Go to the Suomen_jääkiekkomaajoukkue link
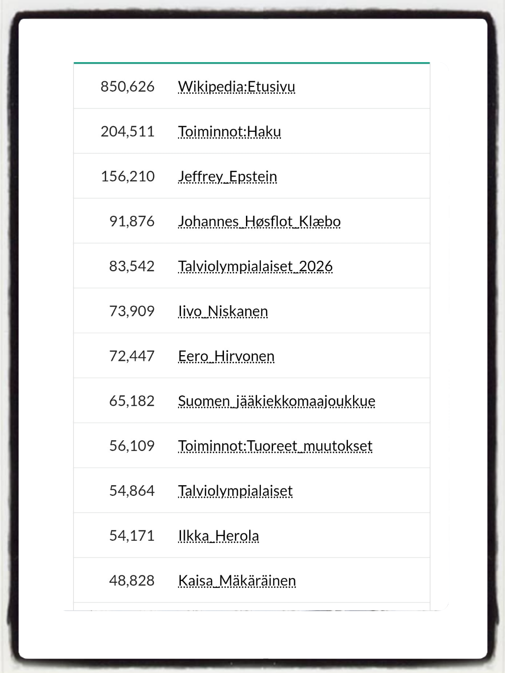This screenshot has width=505, height=673. click(277, 401)
